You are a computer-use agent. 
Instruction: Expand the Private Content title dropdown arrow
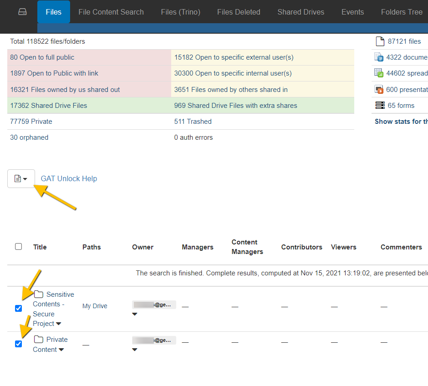61,350
